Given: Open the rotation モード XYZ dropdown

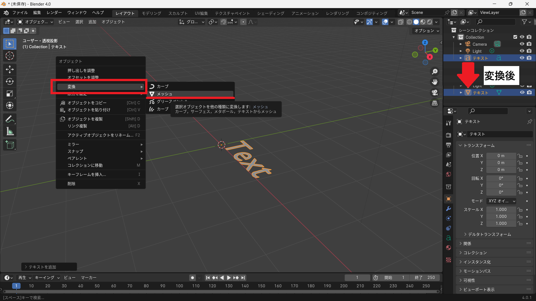Looking at the screenshot, I should pyautogui.click(x=501, y=201).
